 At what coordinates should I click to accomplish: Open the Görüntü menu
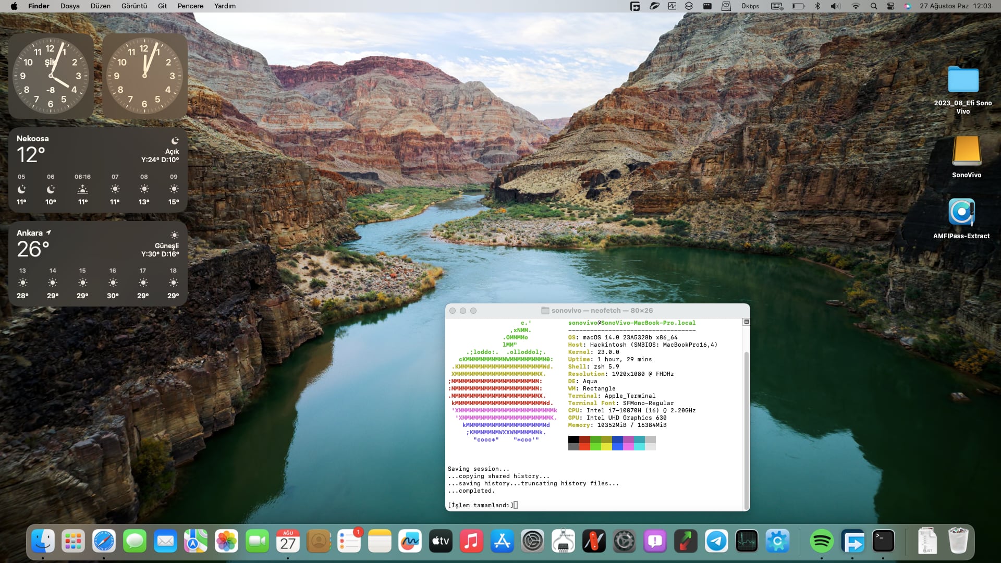click(x=134, y=6)
